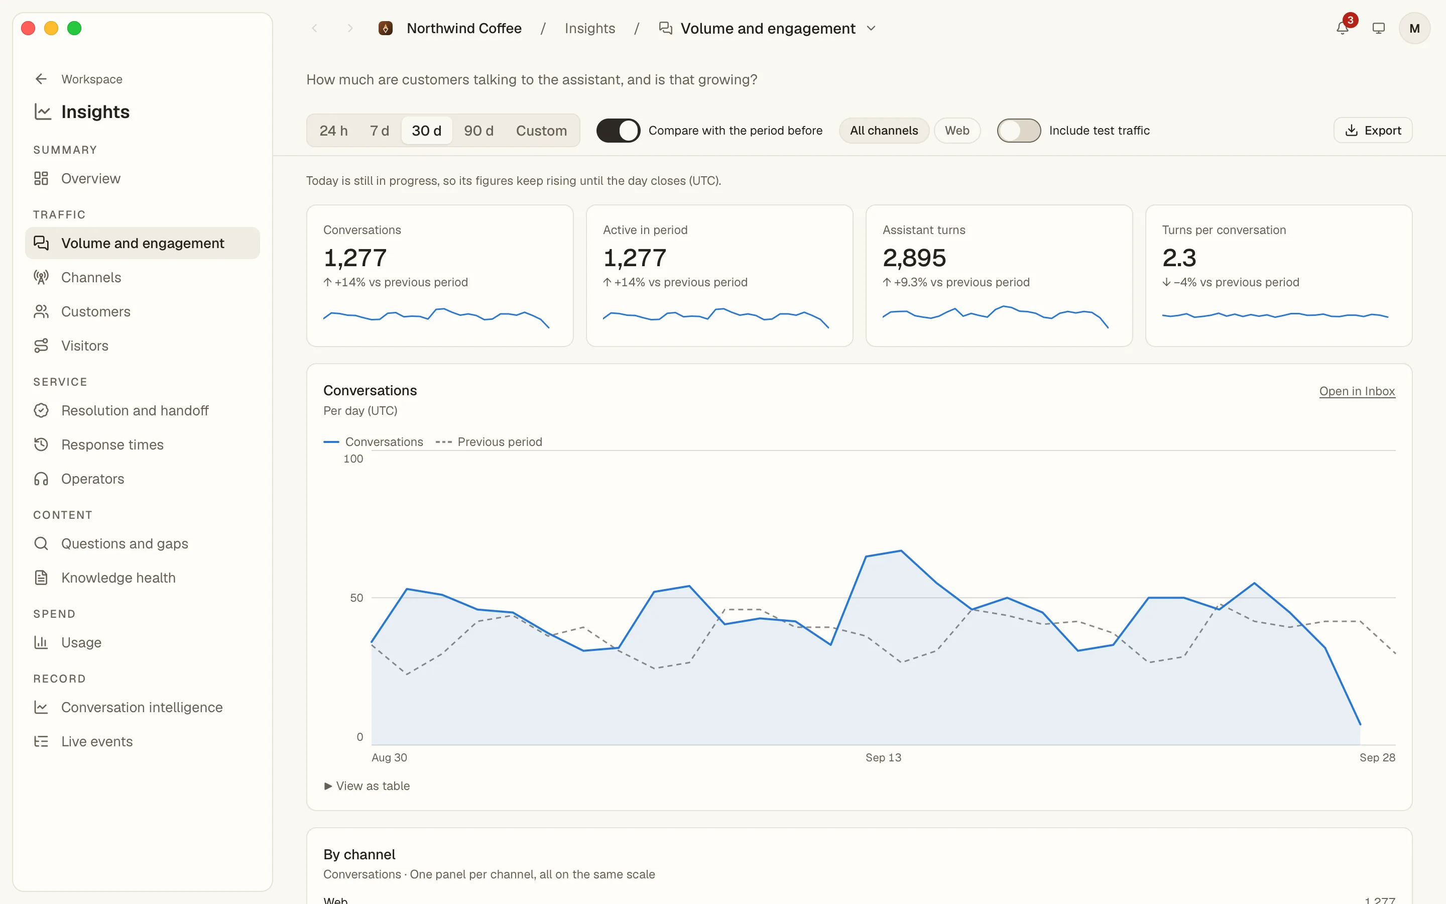Click the Conversations 1,277 metric card
This screenshot has height=904, width=1446.
pyautogui.click(x=440, y=276)
